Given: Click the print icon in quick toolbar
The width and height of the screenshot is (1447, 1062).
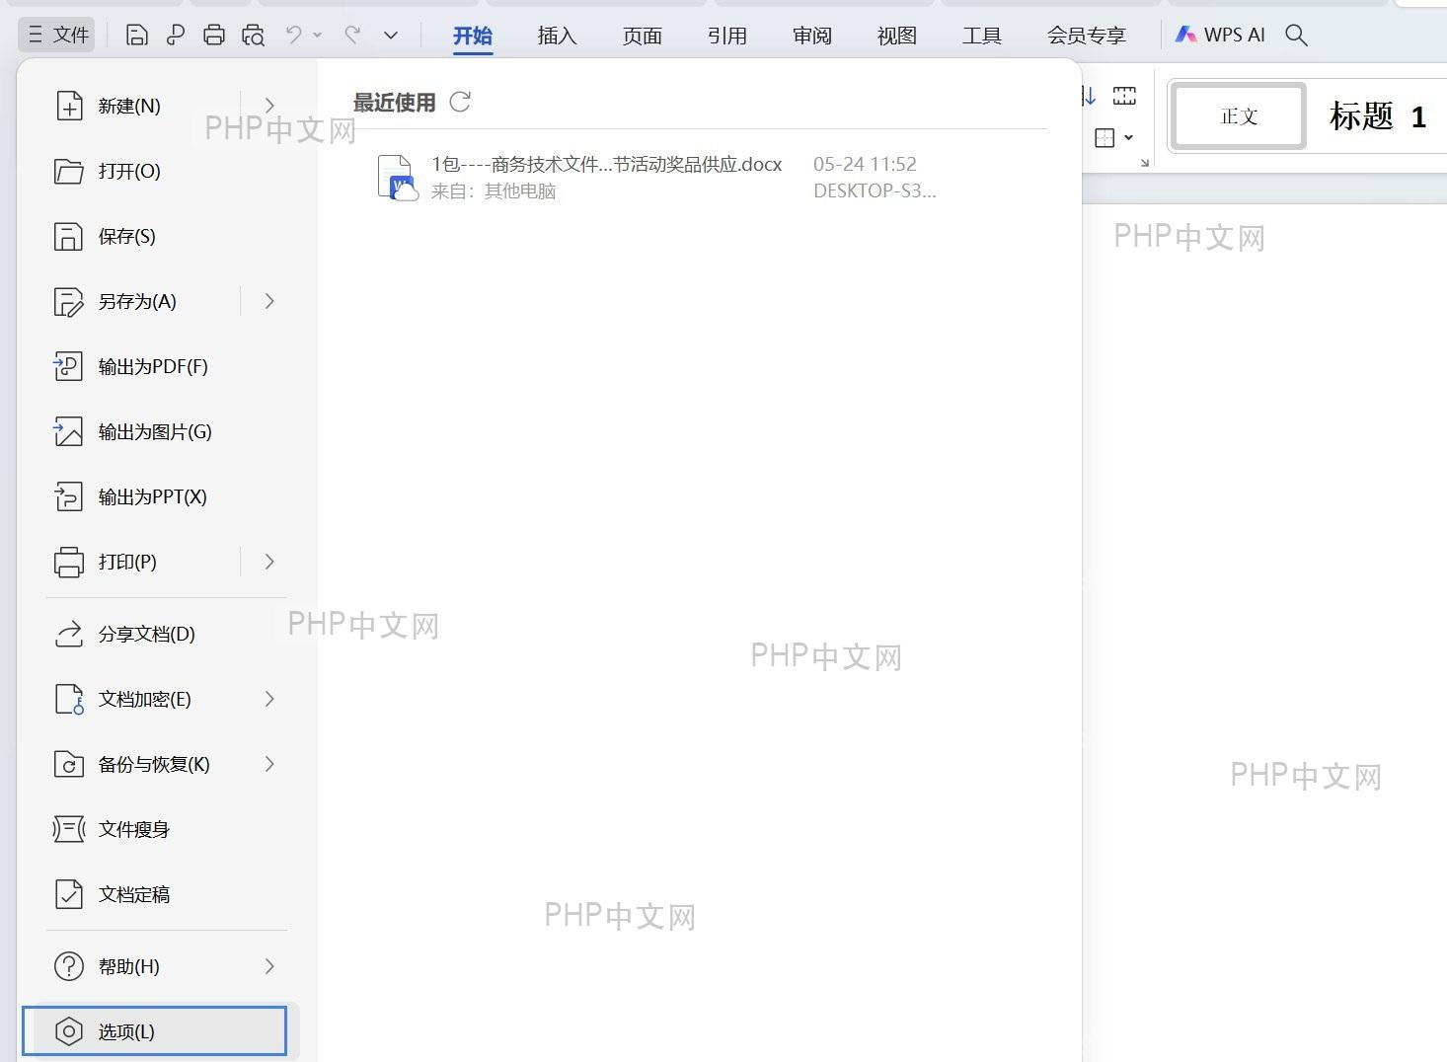Looking at the screenshot, I should click(214, 36).
